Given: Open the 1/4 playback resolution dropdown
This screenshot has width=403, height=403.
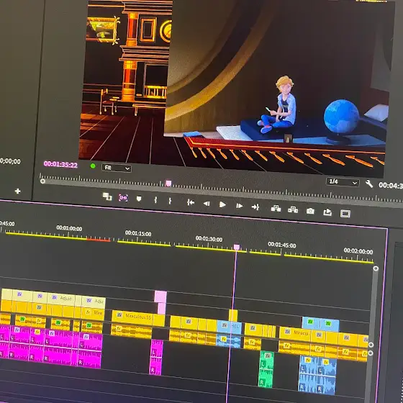Looking at the screenshot, I should pos(343,182).
